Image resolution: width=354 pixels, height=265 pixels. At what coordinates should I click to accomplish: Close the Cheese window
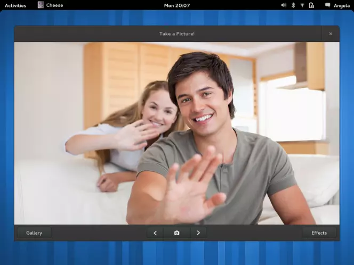pyautogui.click(x=331, y=34)
